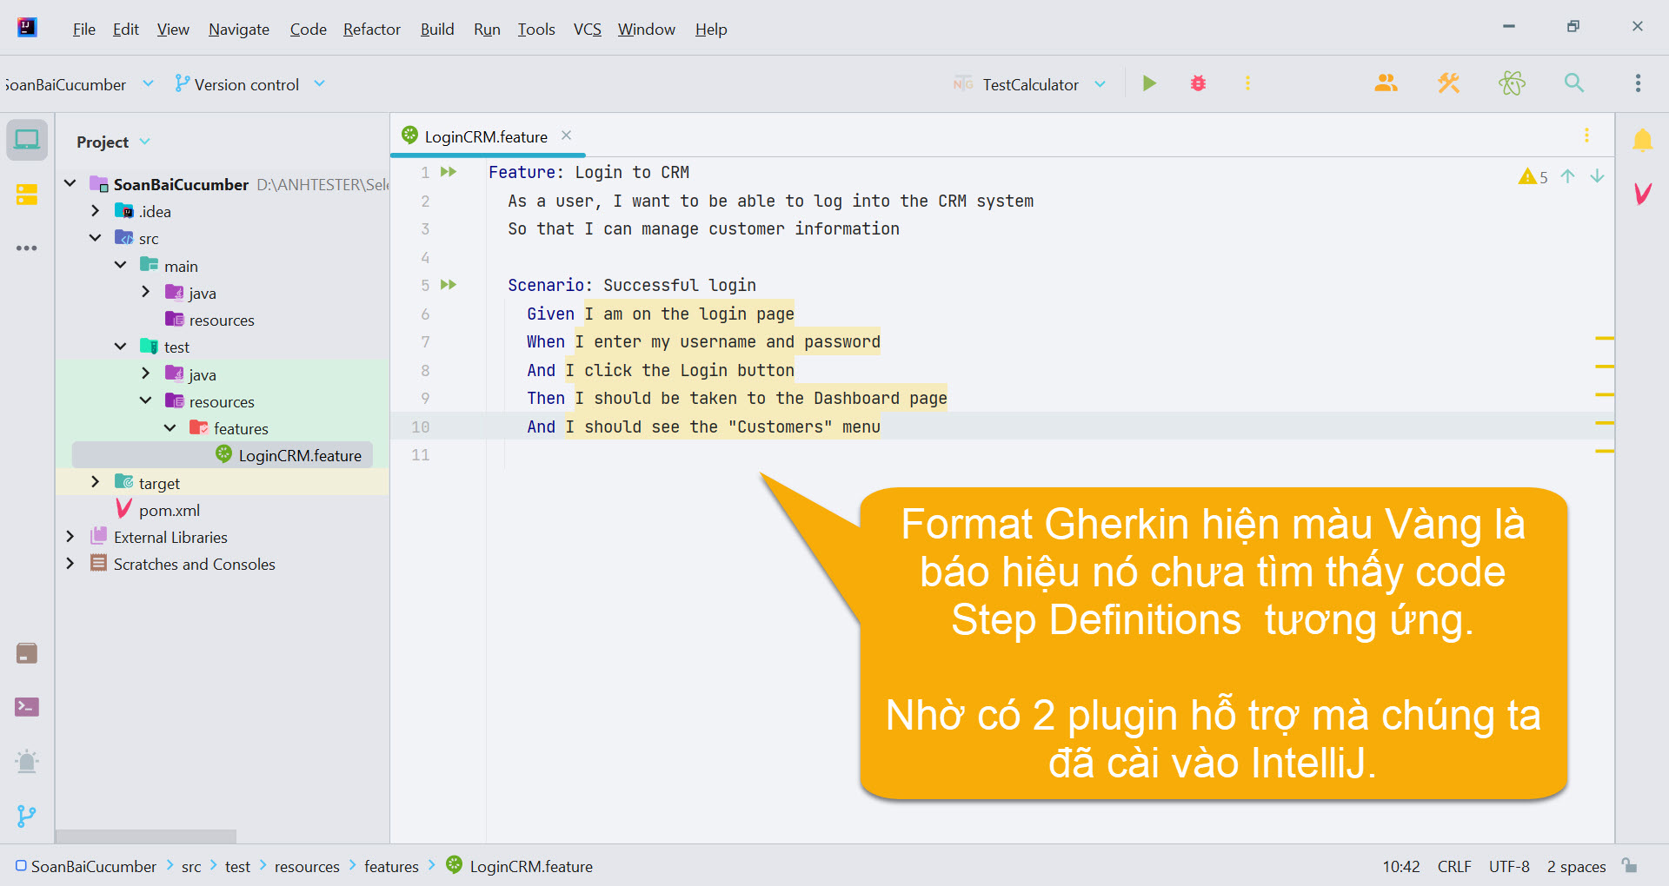The height and width of the screenshot is (886, 1669).
Task: Click features in the breadcrumb bar
Action: [391, 867]
